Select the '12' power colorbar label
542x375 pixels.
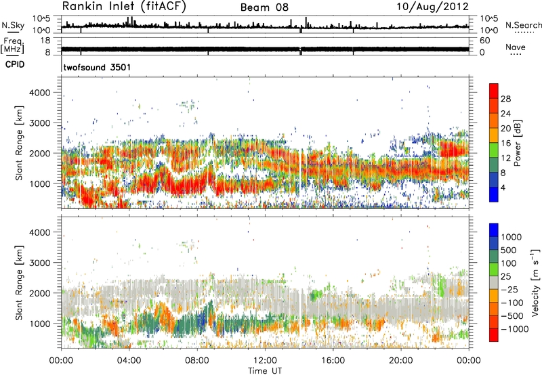[x=505, y=158]
